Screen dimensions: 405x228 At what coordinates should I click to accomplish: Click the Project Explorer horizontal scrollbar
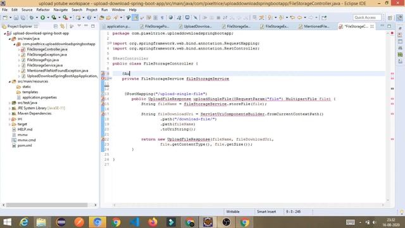point(47,205)
